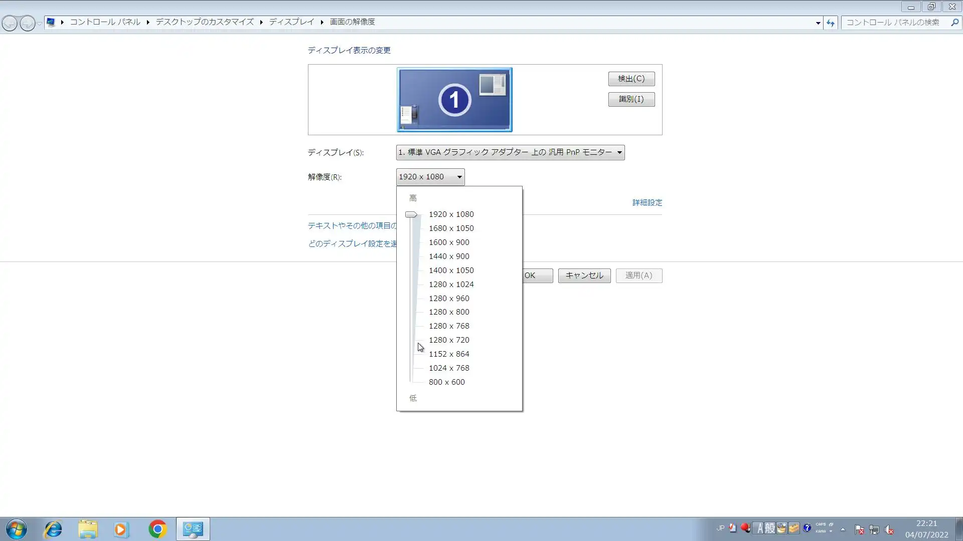Click the refresh icon beside address bar
Viewport: 963px width, 541px height.
(831, 23)
